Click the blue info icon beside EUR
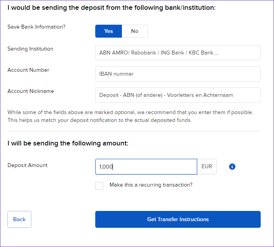Screen dimensions: 274x247 point(232,167)
